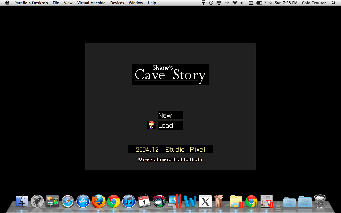Click the red-capped character cursor beside Load
This screenshot has width=341, height=213.
tap(151, 125)
